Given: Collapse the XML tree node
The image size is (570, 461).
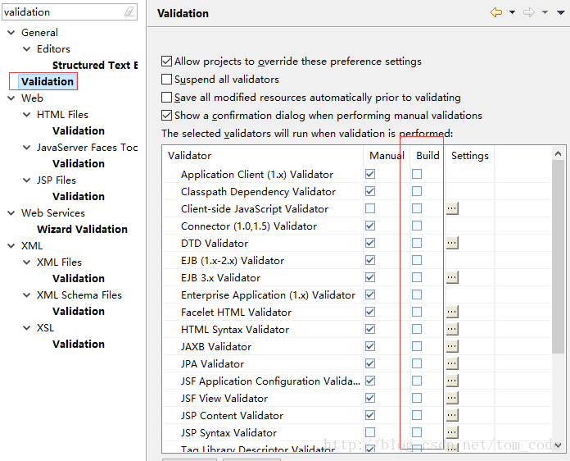Looking at the screenshot, I should [x=11, y=246].
